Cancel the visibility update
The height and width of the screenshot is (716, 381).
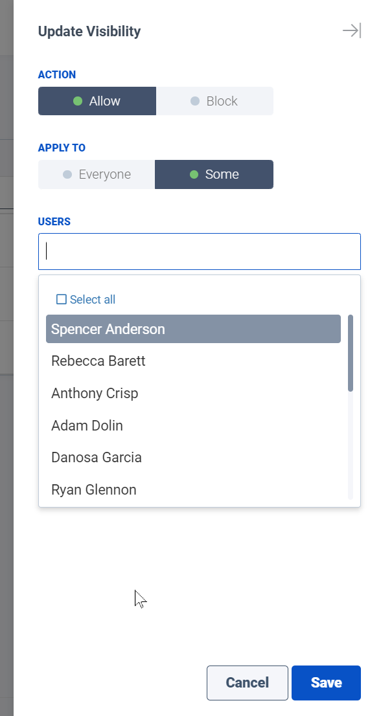pos(247,683)
